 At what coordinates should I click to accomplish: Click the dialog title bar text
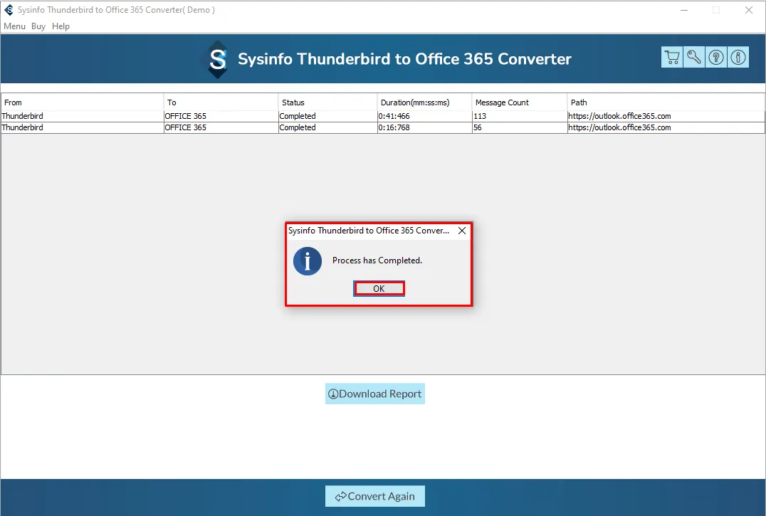tap(369, 231)
